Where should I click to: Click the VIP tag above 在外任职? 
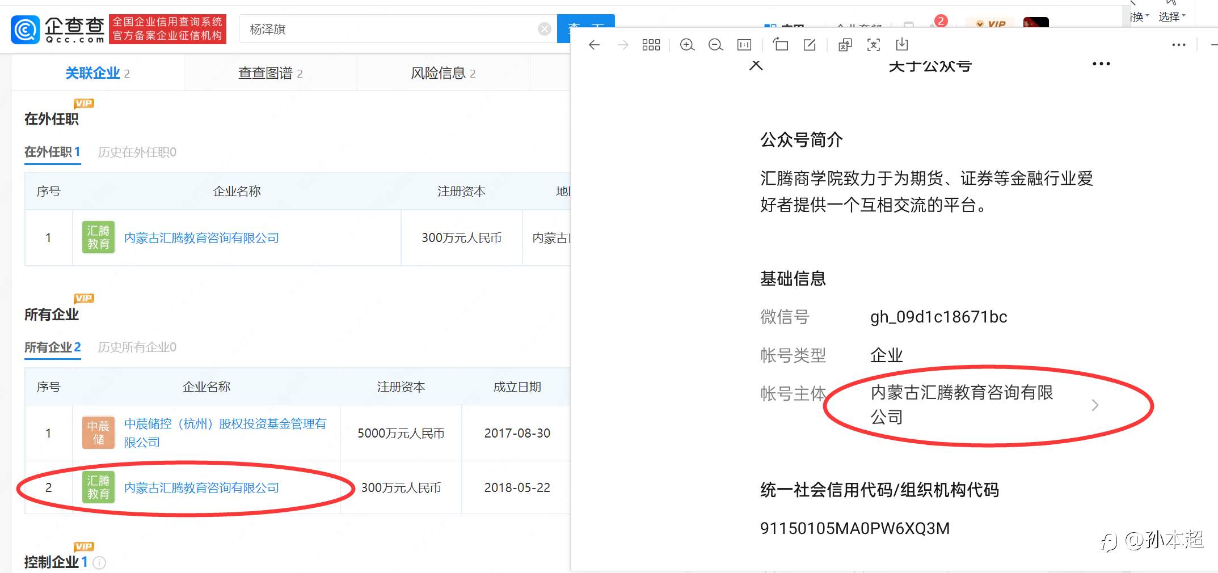point(84,103)
